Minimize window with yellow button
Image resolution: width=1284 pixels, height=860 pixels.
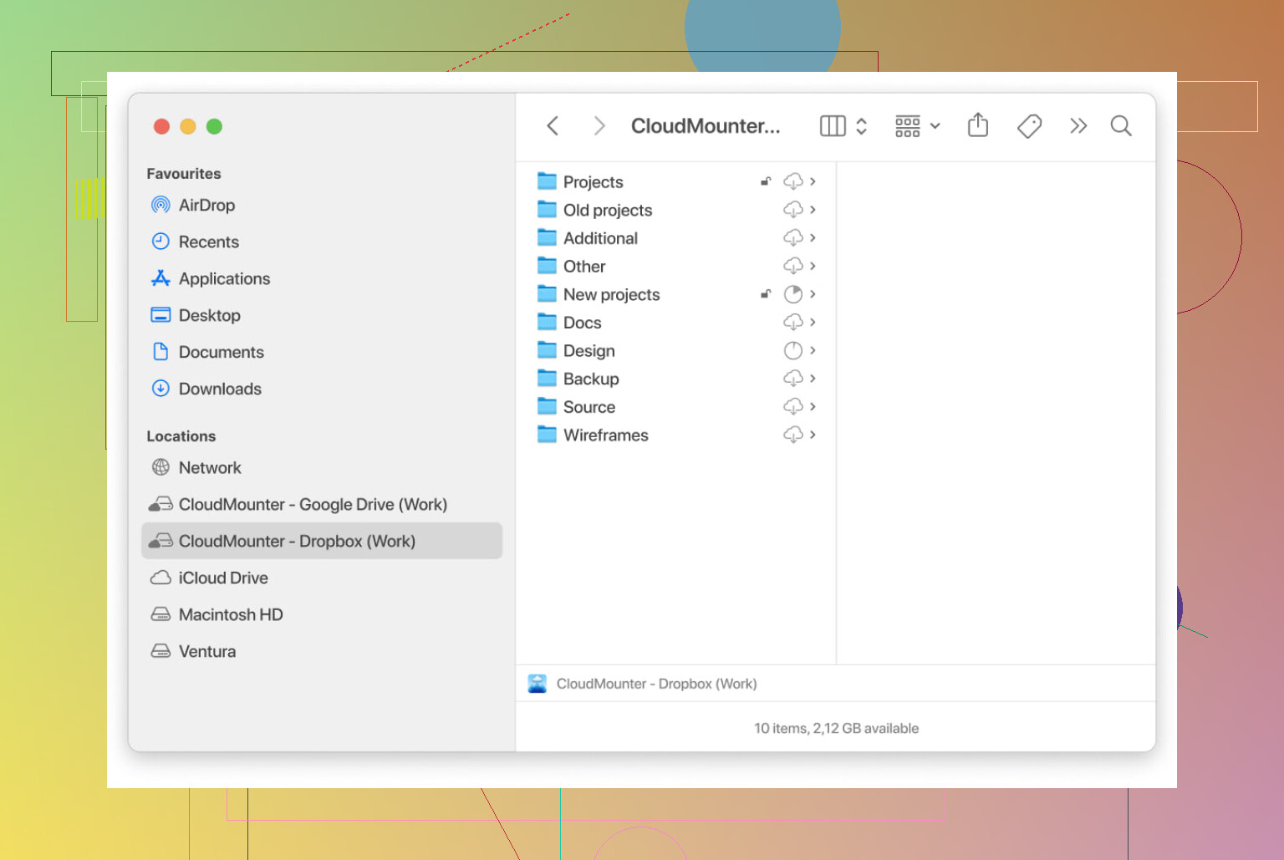[188, 126]
